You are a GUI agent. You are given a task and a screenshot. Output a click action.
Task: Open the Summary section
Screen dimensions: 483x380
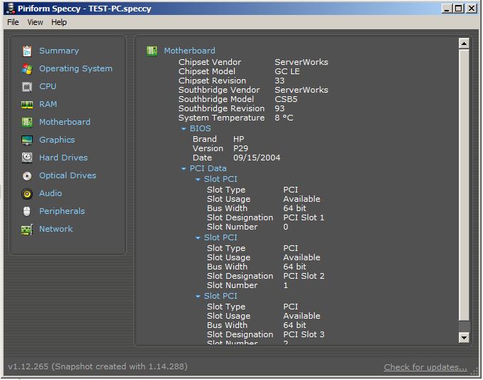[59, 51]
